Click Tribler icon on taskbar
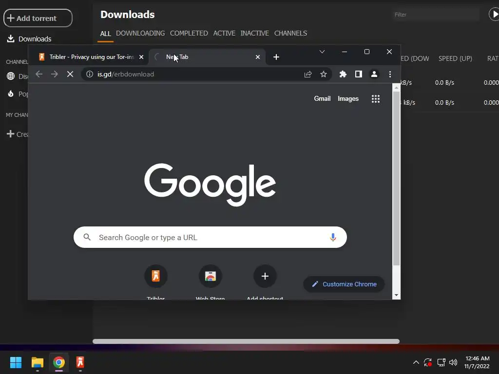 (x=80, y=362)
